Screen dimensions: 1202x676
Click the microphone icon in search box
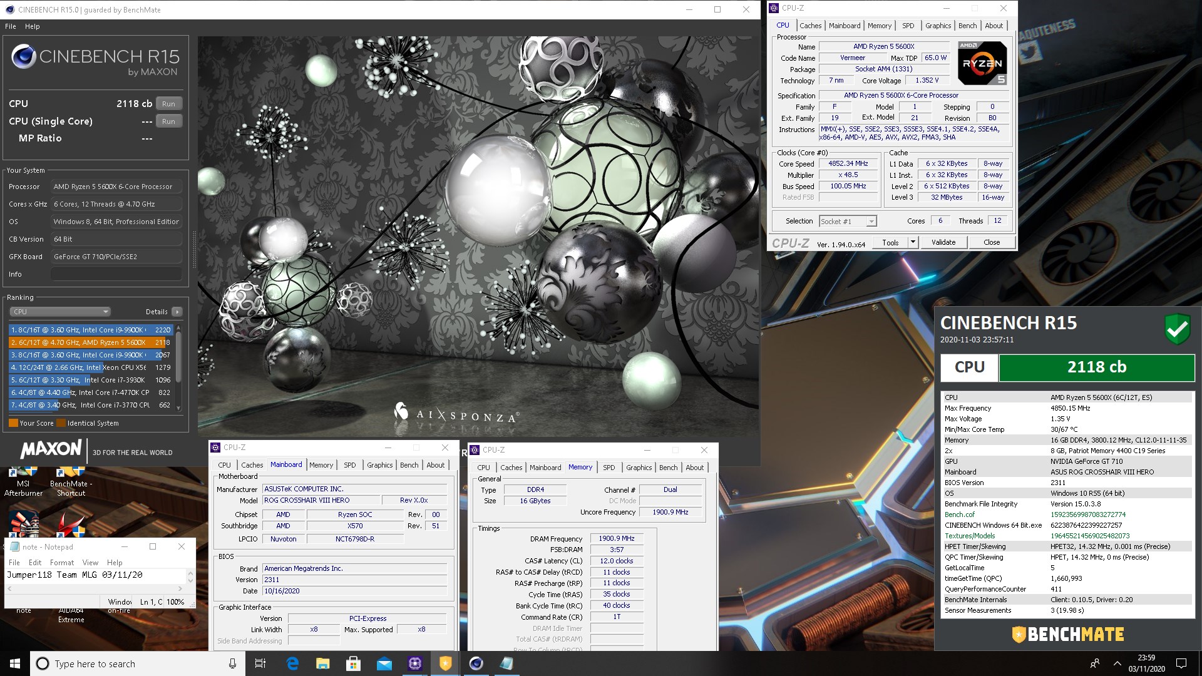click(x=232, y=663)
